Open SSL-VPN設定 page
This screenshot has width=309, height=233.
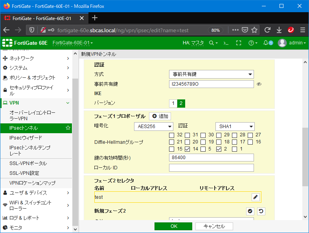pyautogui.click(x=36, y=173)
